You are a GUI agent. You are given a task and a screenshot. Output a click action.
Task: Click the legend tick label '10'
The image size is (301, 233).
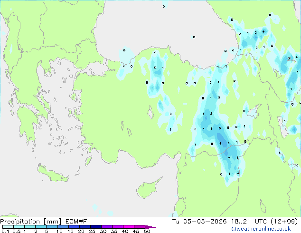point(59,231)
